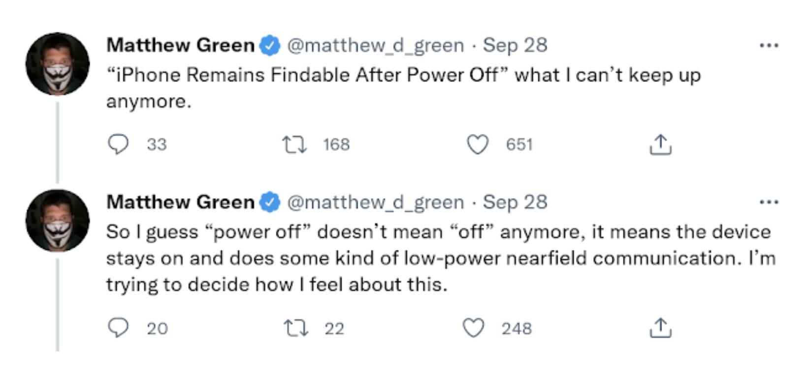This screenshot has width=808, height=373.
Task: Click verified badge on first tweet
Action: click(270, 46)
